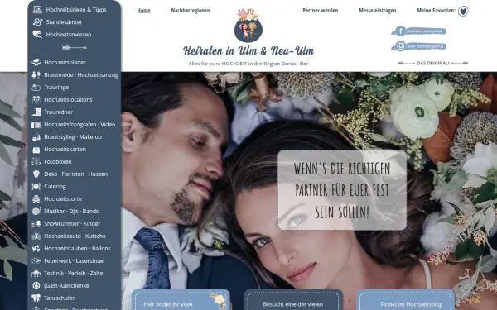The width and height of the screenshot is (497, 310).
Task: Open the Nachbarregionen menu
Action: pos(191,11)
